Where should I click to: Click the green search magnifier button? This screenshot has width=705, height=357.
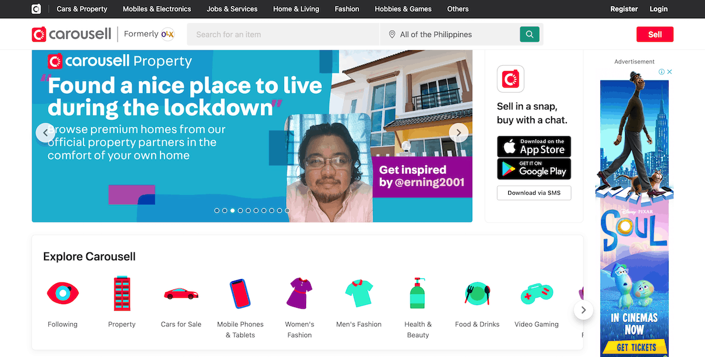[529, 35]
